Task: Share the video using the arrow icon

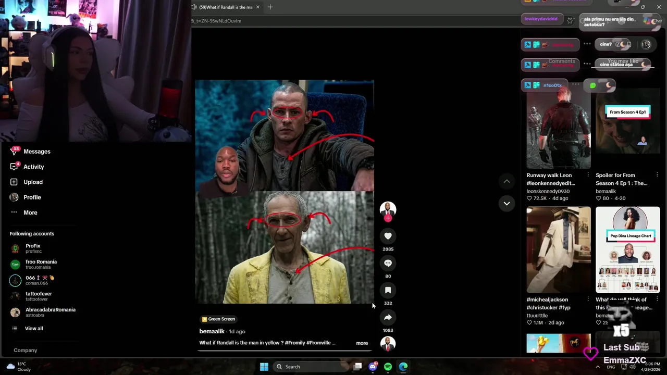Action: pos(388,317)
